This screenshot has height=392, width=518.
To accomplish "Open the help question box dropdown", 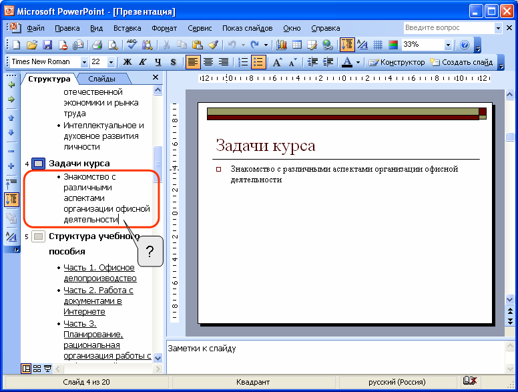I will 498,28.
